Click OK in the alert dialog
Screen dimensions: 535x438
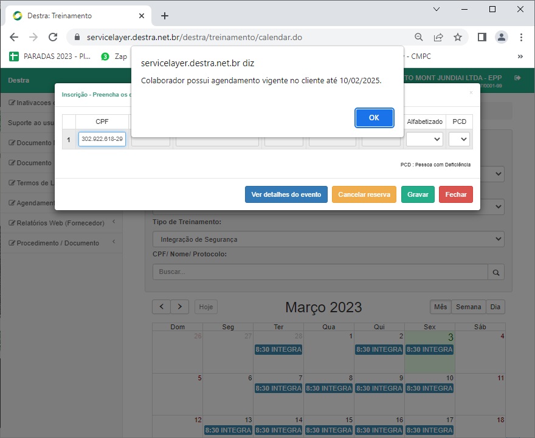pos(374,118)
